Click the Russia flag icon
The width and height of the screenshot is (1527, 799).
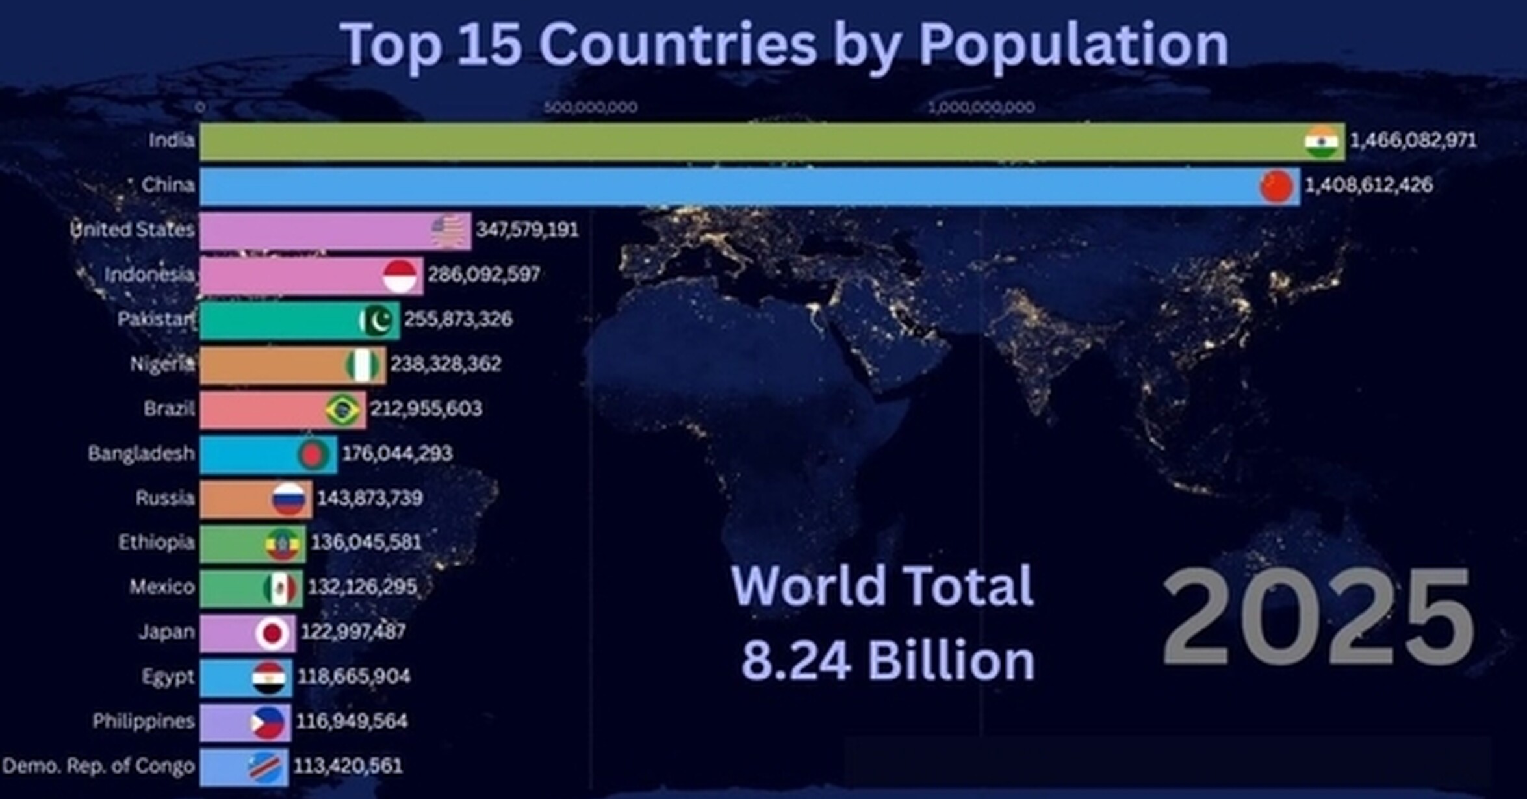(x=289, y=499)
